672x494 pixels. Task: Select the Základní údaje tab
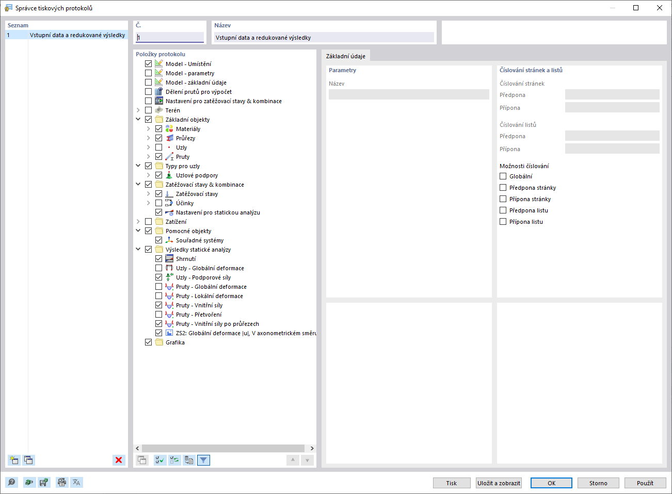tap(346, 56)
